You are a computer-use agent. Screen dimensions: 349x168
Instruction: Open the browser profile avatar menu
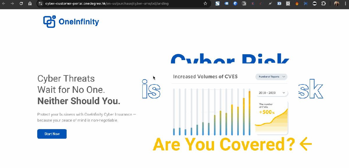coord(336,4)
